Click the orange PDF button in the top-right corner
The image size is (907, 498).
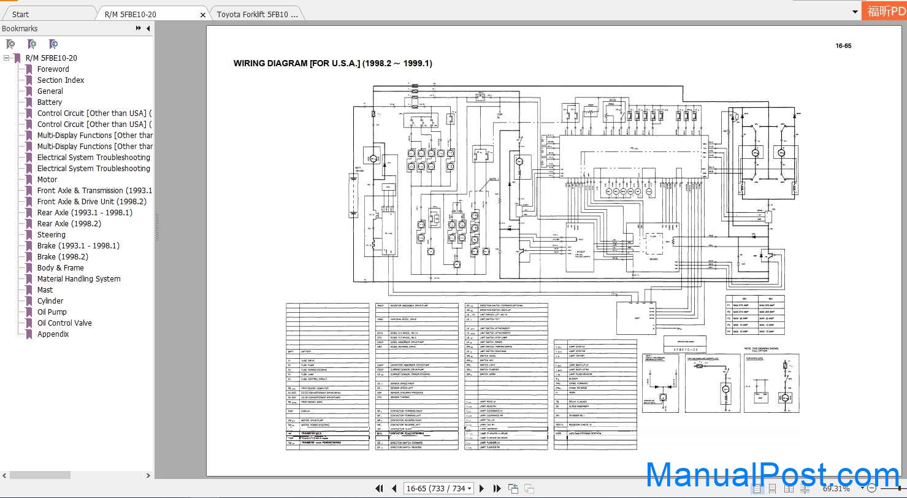click(x=885, y=12)
